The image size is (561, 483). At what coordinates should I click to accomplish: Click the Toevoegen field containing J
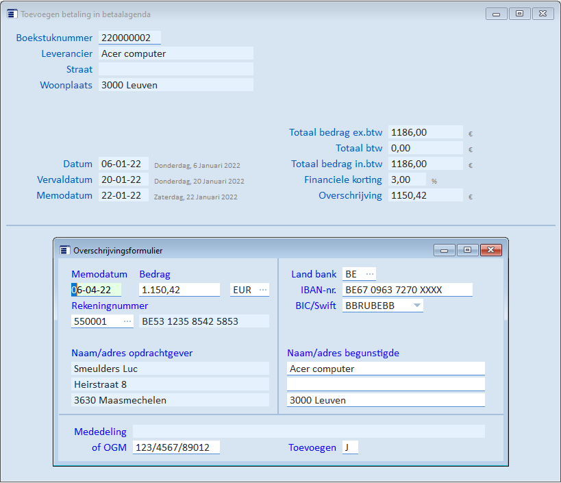click(x=350, y=447)
